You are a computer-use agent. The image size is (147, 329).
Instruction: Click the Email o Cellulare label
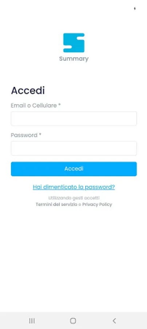[x=33, y=105]
